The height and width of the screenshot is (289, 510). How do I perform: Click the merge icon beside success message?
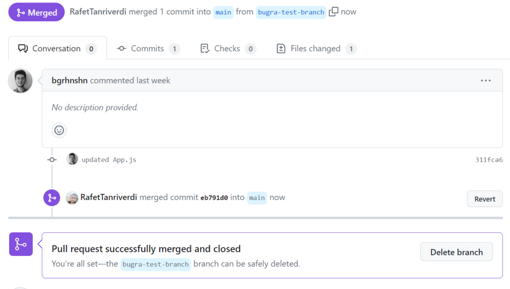[x=21, y=244]
